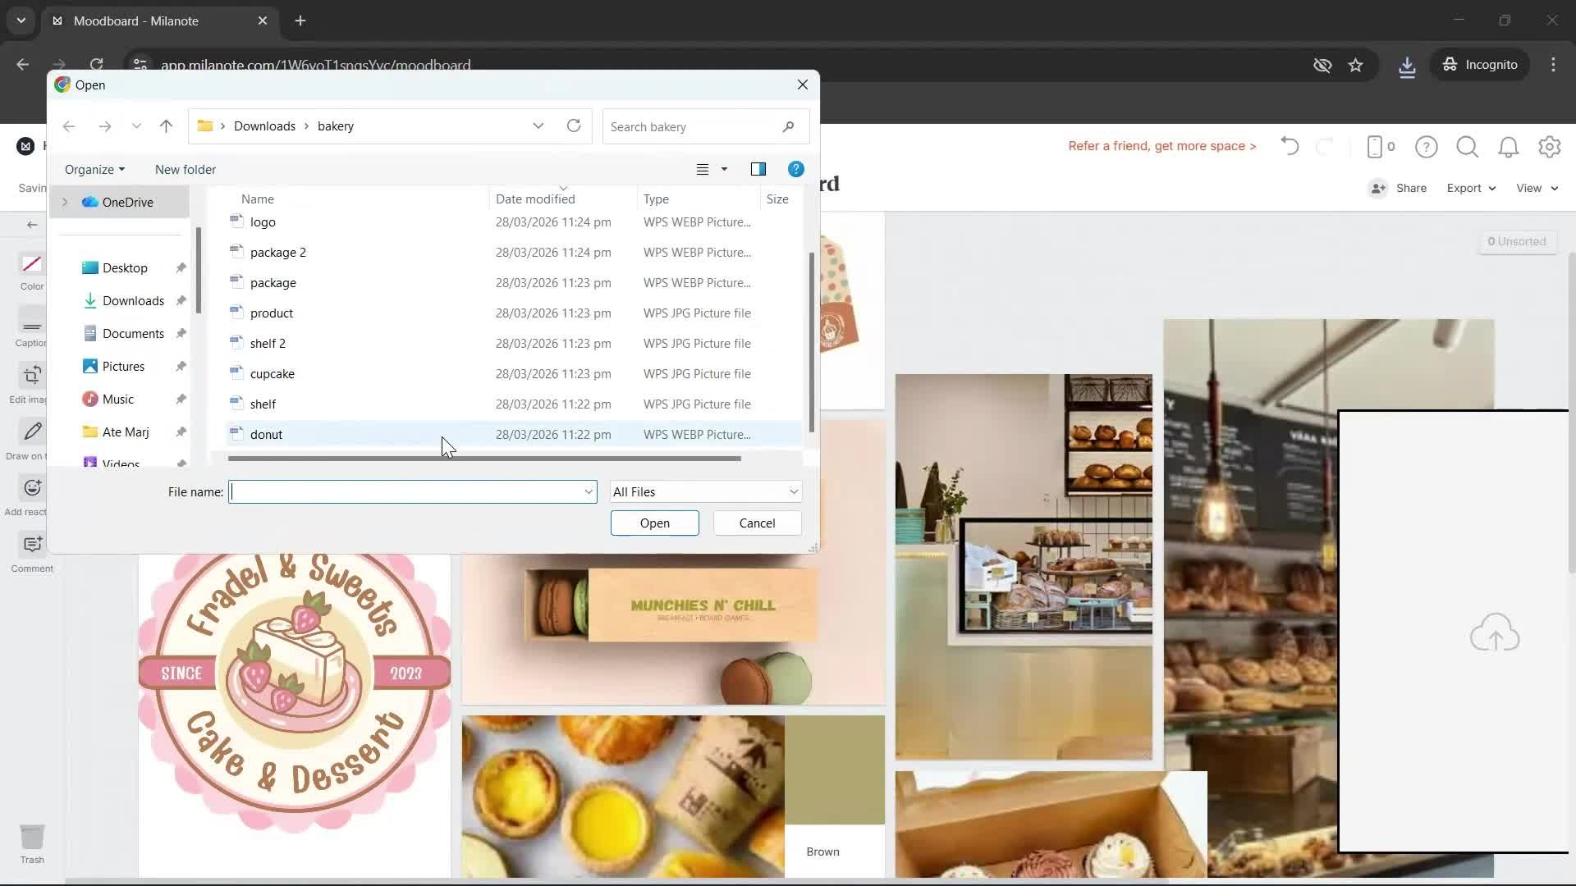Expand the OneDrive tree node
This screenshot has width=1576, height=886.
65,202
